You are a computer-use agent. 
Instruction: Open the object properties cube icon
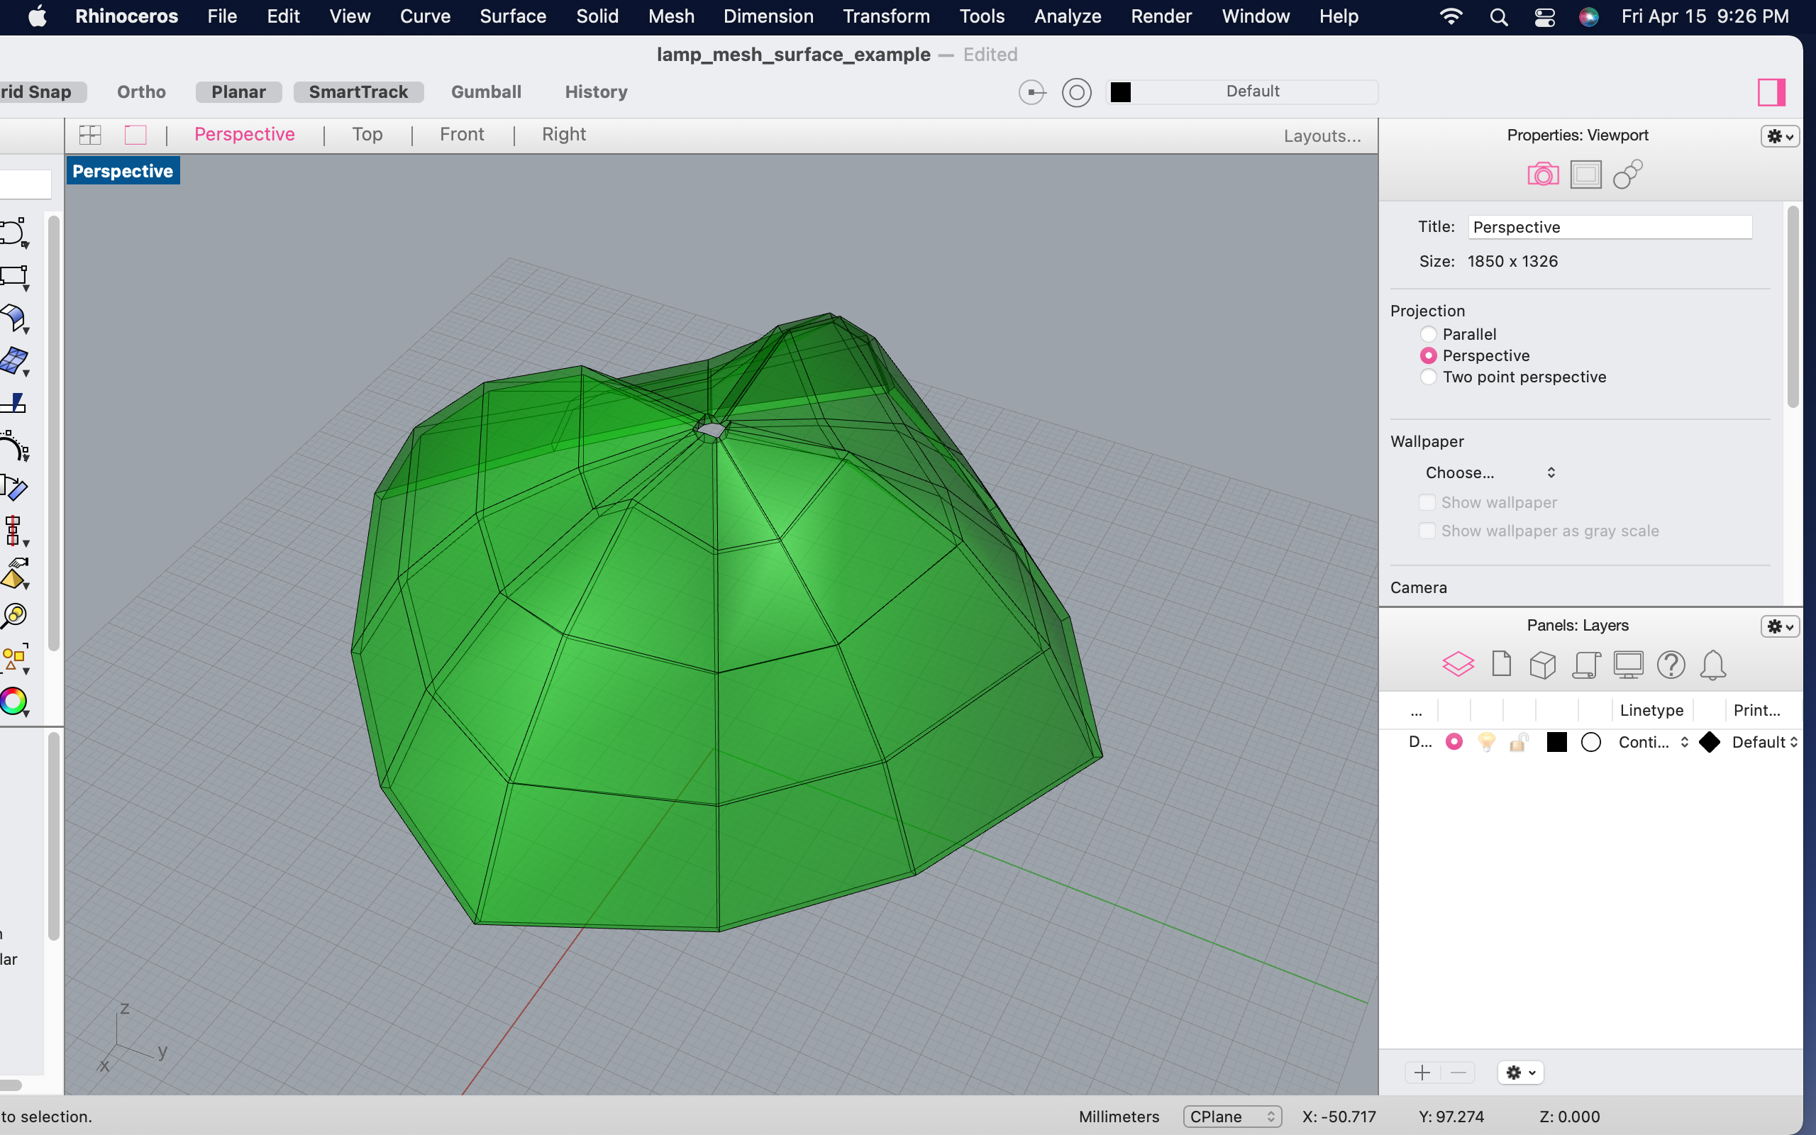coord(1542,665)
